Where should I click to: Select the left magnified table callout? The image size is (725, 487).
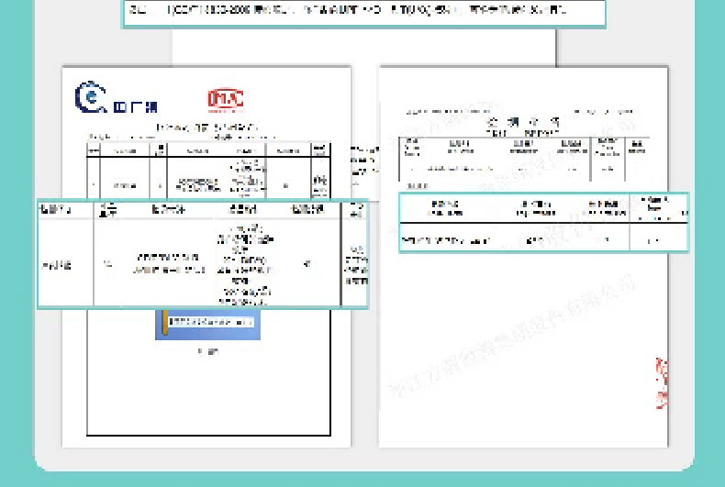[x=202, y=254]
